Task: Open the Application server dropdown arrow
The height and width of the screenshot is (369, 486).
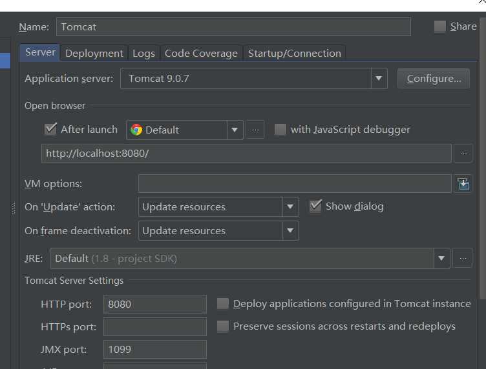Action: tap(379, 78)
